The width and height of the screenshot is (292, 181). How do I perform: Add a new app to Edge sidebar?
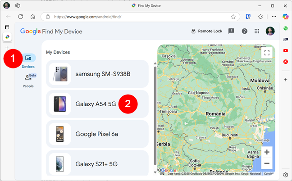click(286, 80)
